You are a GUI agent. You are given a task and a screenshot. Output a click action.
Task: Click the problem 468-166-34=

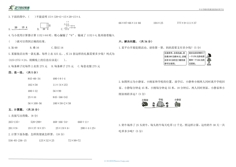(60, 122)
